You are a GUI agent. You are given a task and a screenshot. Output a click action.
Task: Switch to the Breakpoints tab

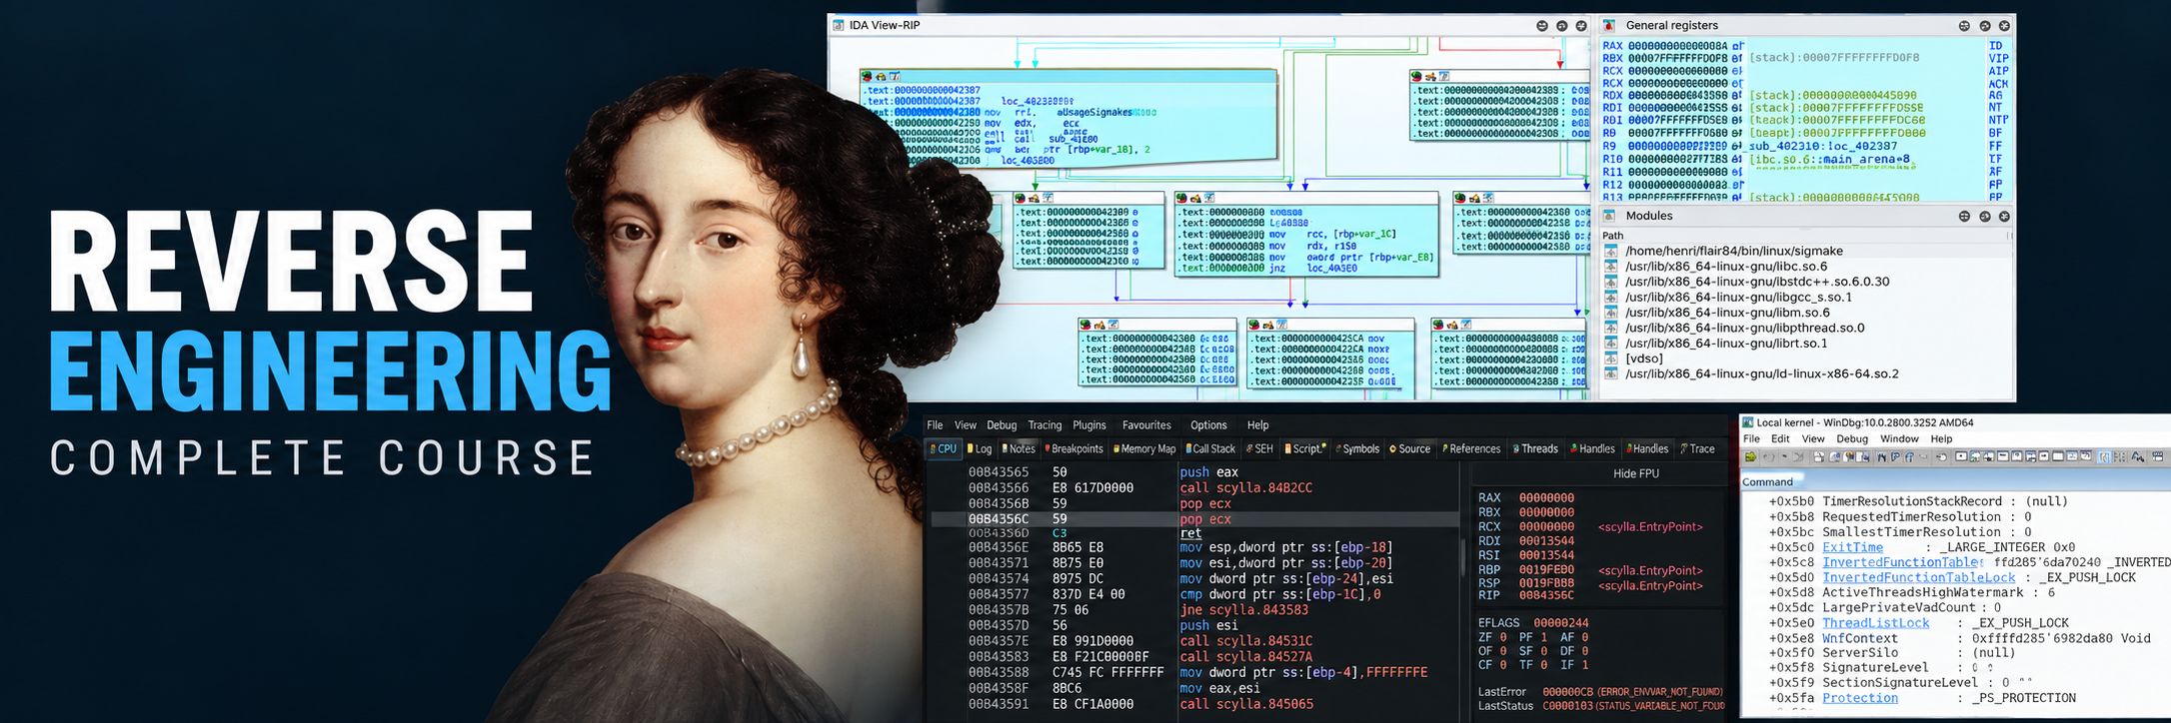(x=1074, y=449)
